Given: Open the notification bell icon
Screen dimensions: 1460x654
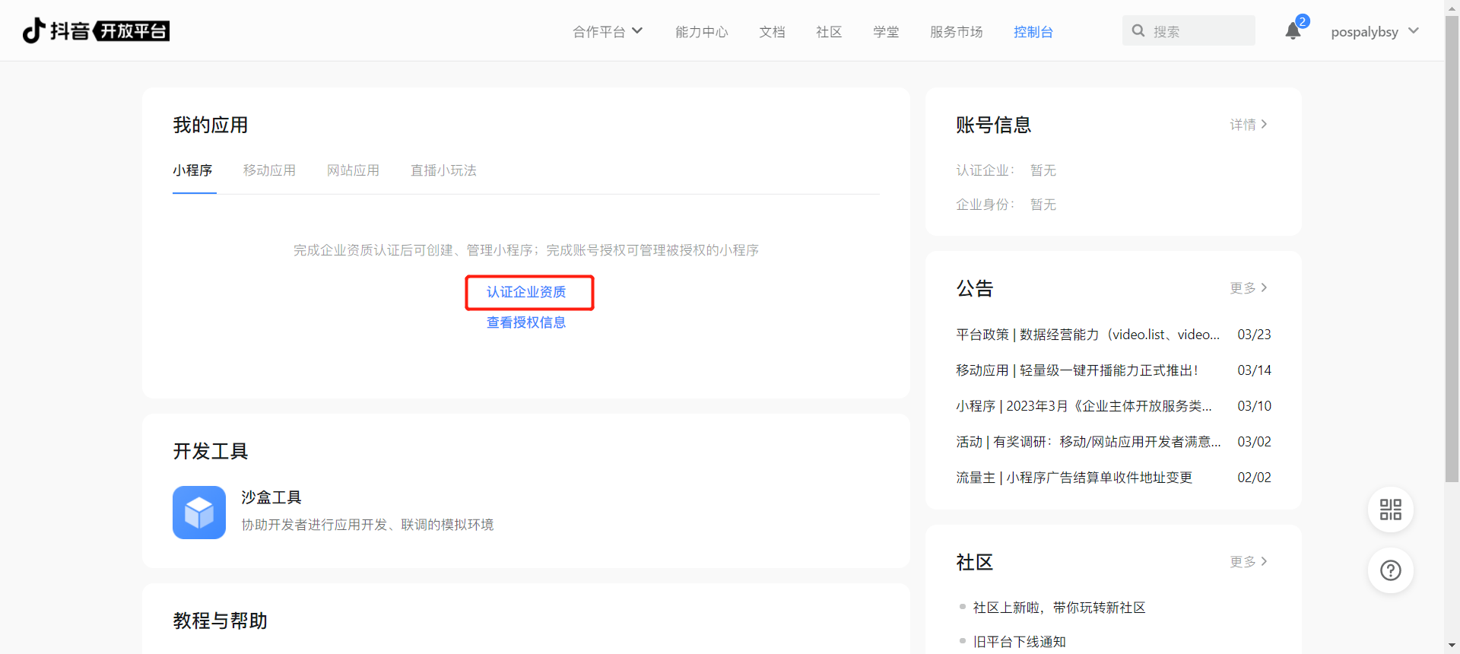Looking at the screenshot, I should 1293,31.
